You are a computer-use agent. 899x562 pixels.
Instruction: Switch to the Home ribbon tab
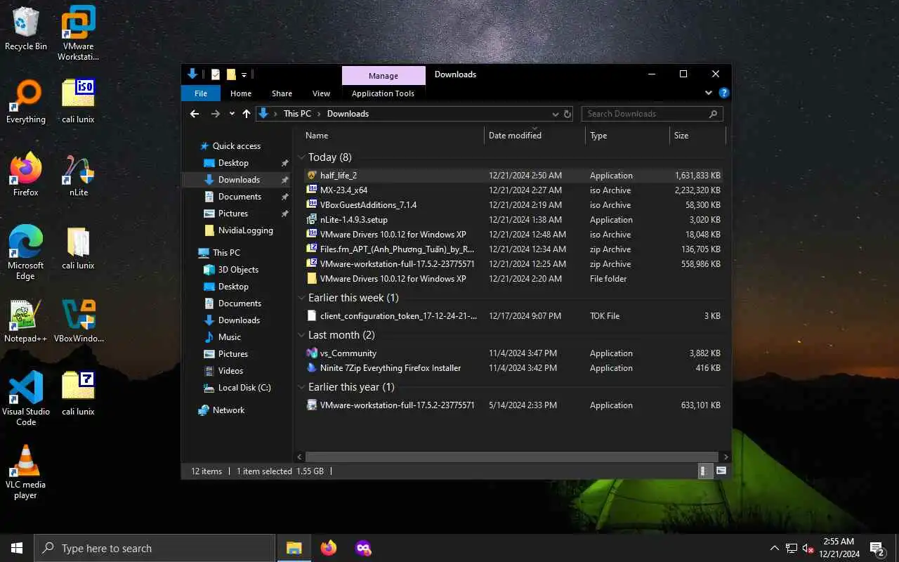(241, 93)
